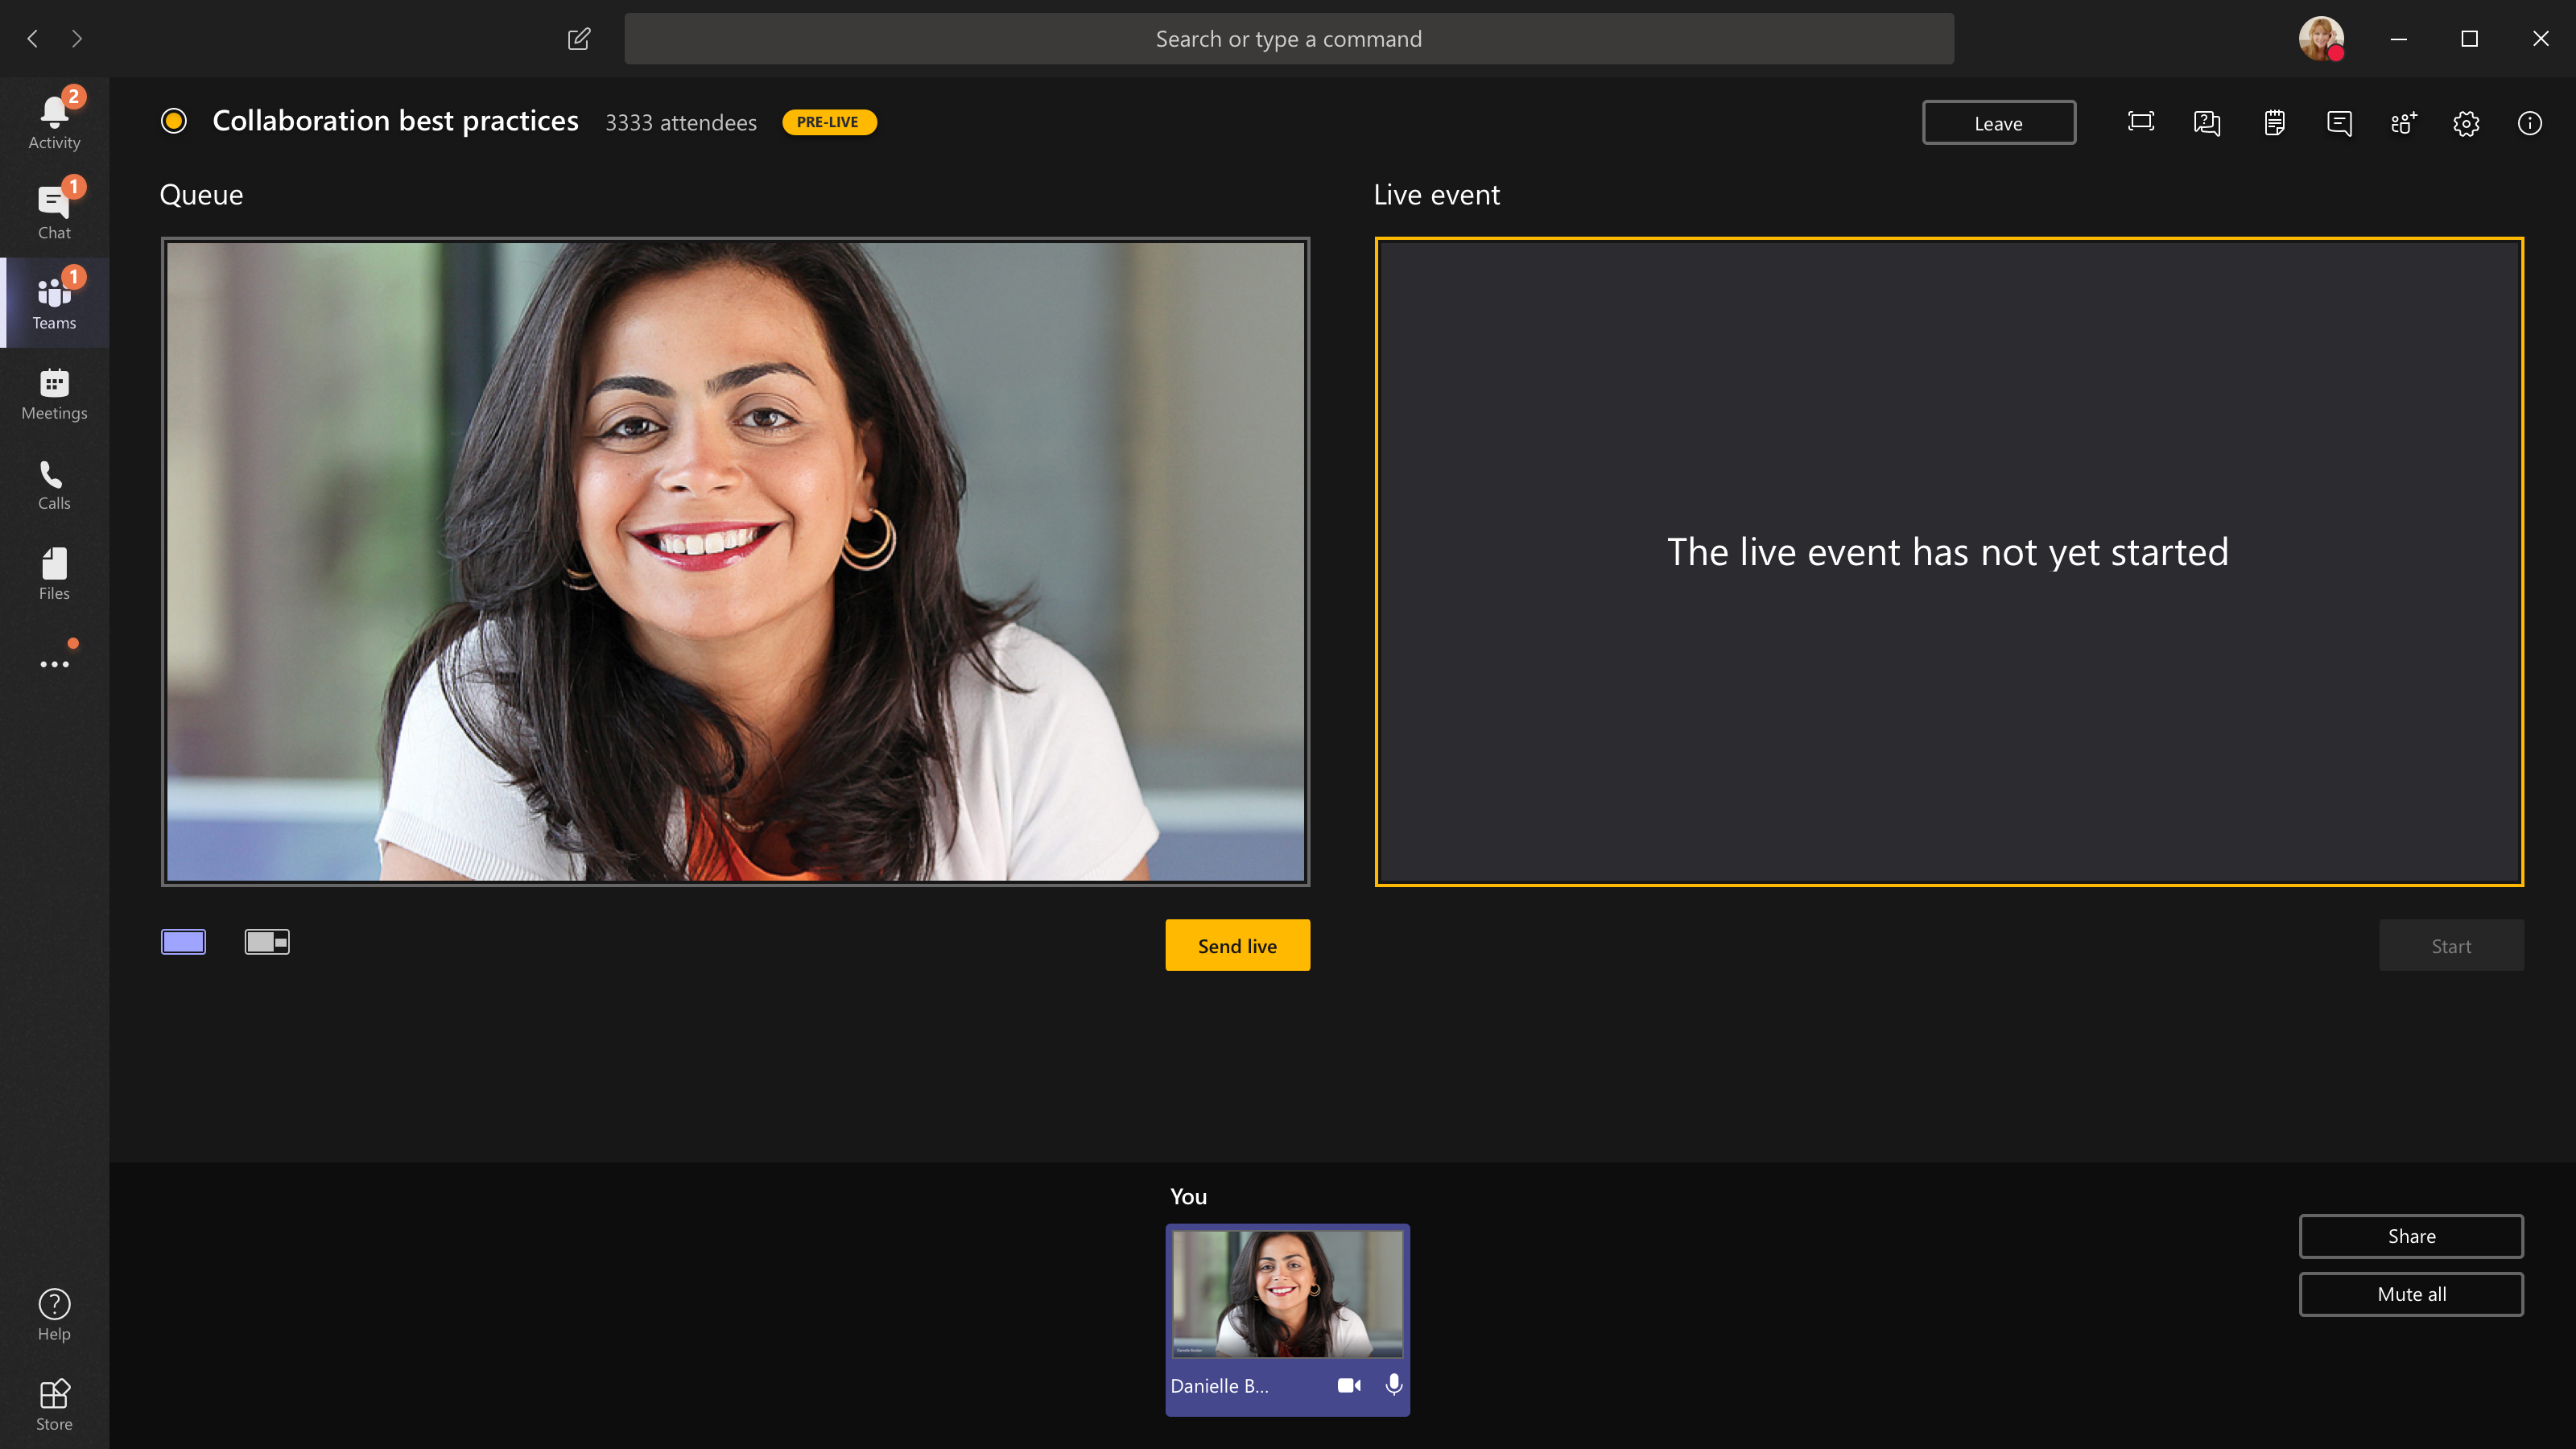The width and height of the screenshot is (2576, 1449).
Task: Toggle full-screen layout view left
Action: click(184, 941)
